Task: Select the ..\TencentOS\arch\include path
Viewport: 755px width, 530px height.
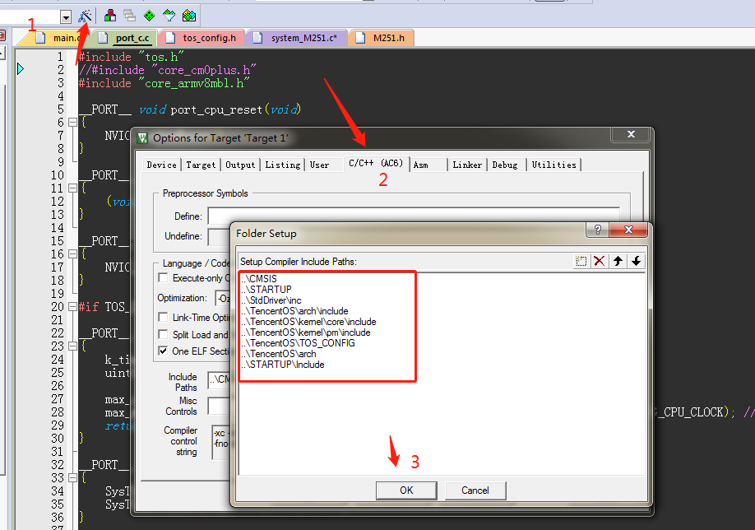Action: [294, 311]
